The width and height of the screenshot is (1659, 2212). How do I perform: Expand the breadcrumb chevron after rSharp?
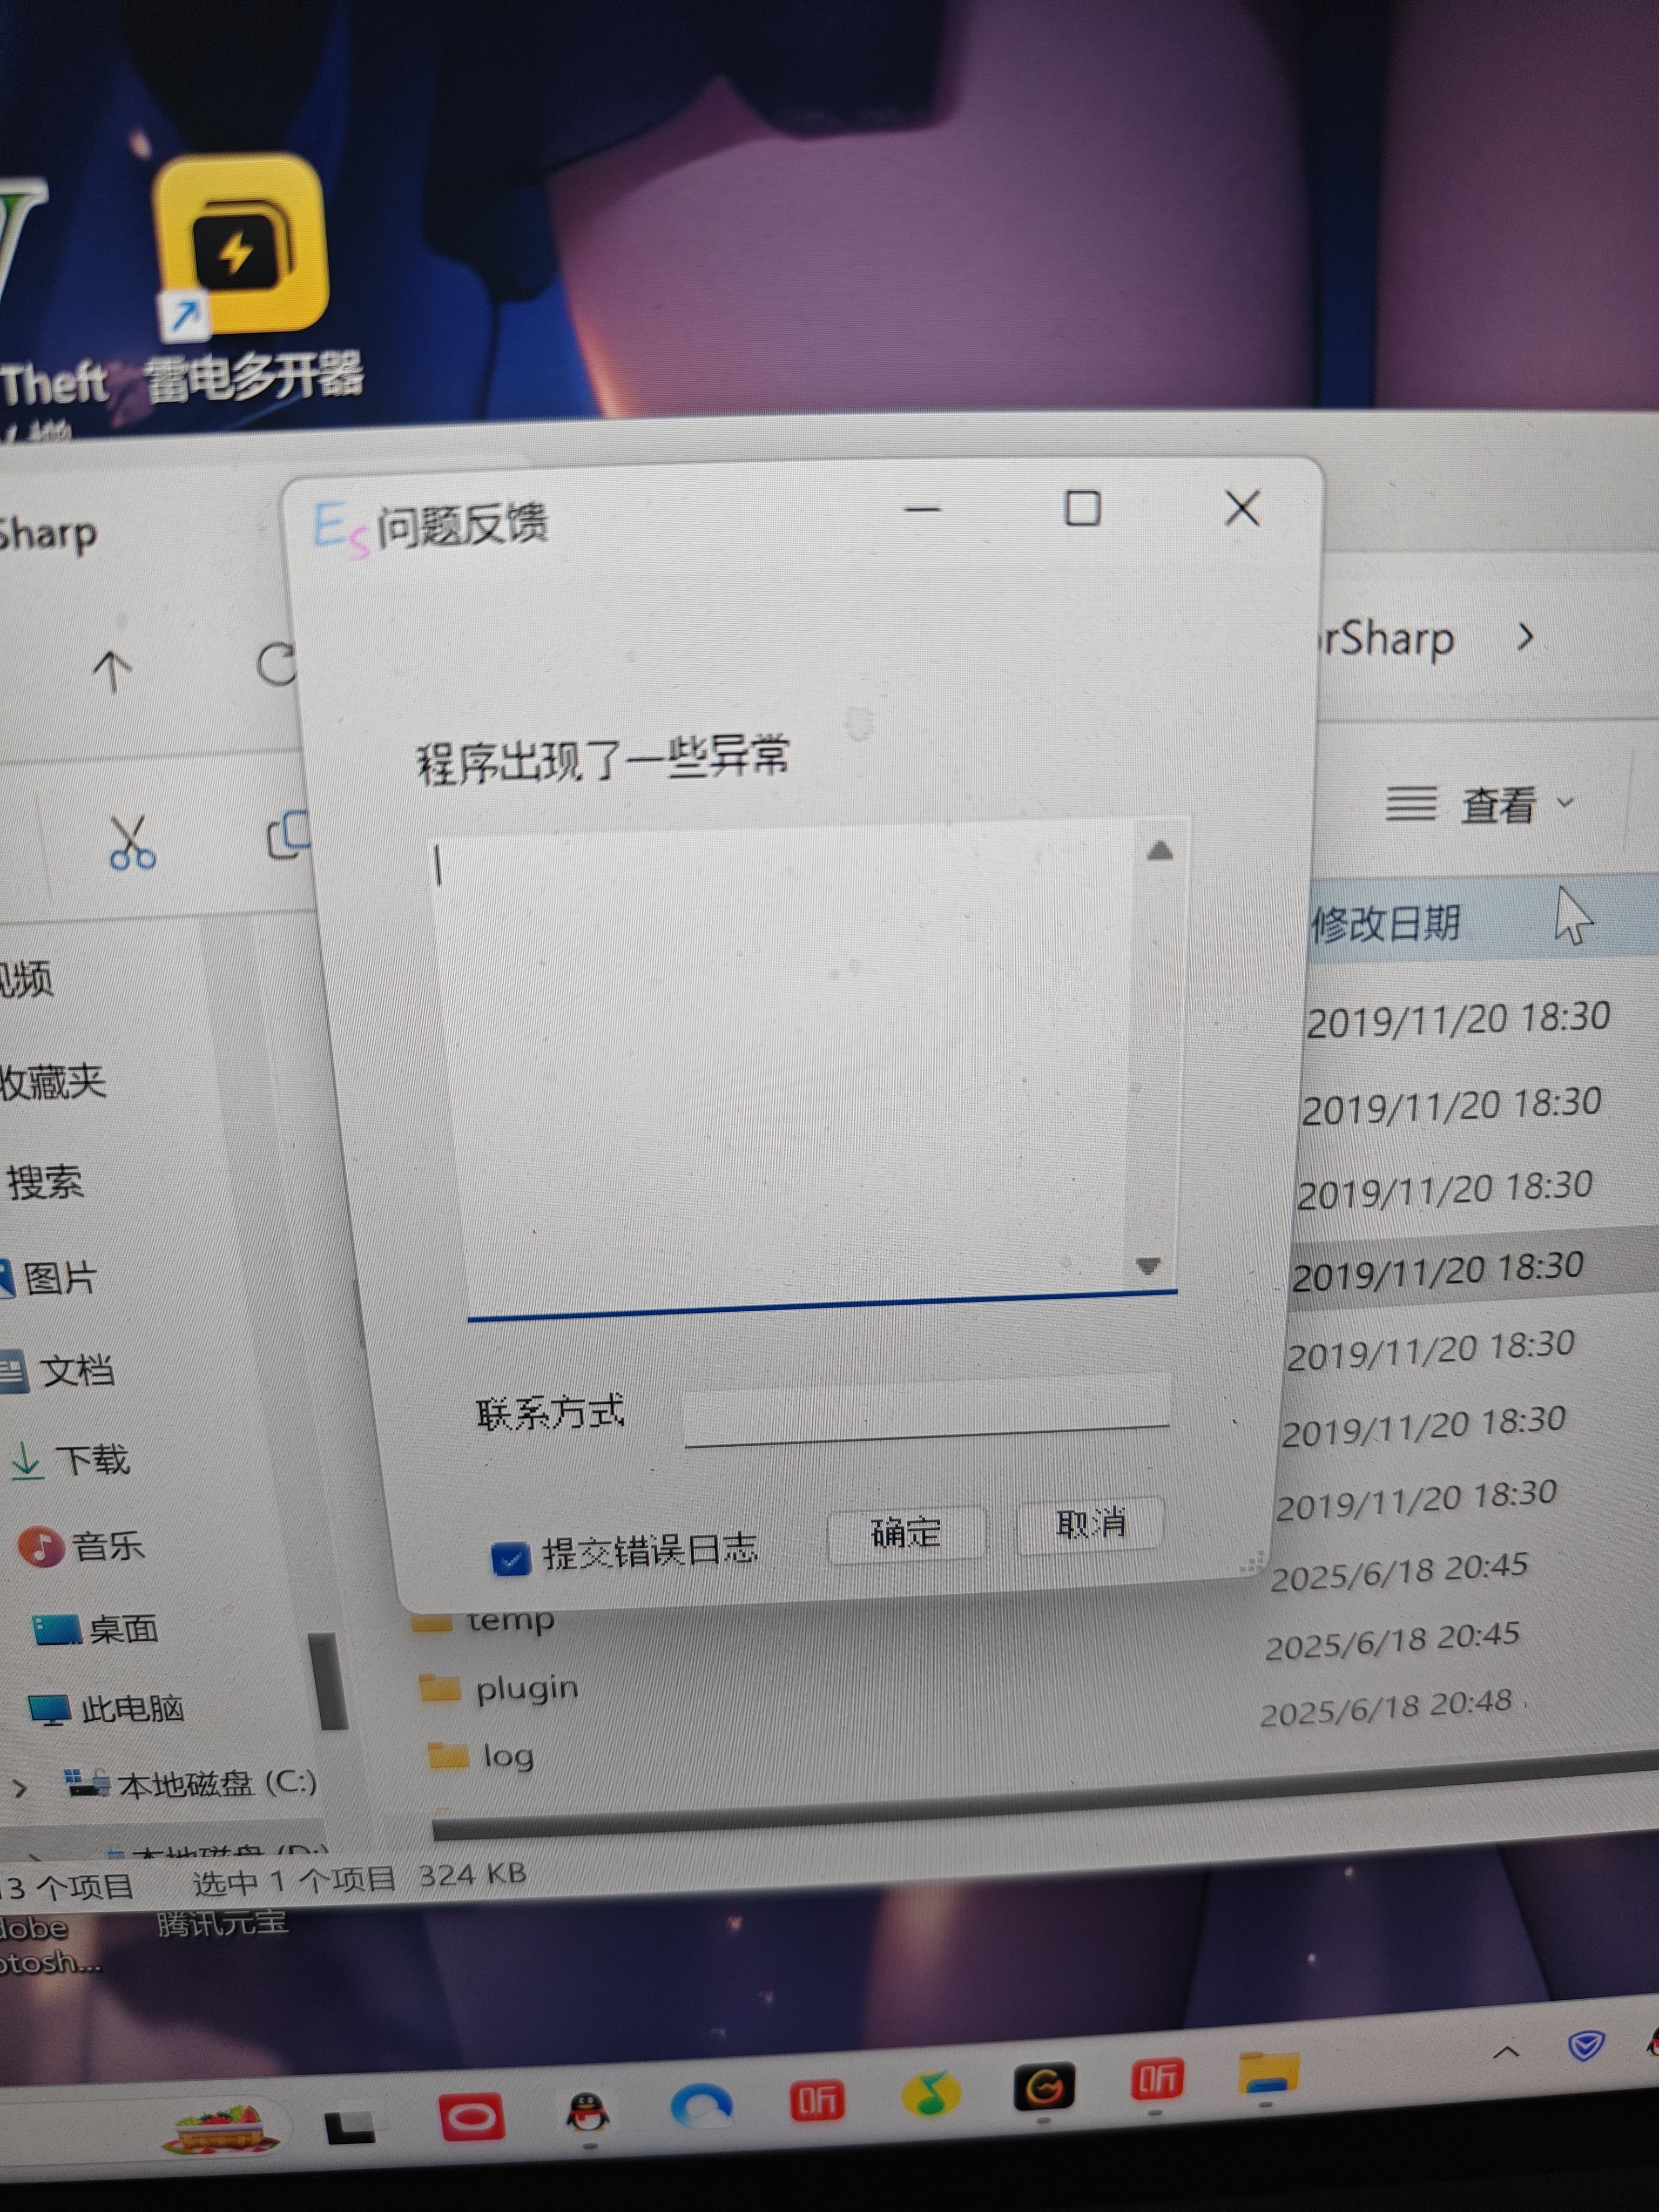point(1525,637)
